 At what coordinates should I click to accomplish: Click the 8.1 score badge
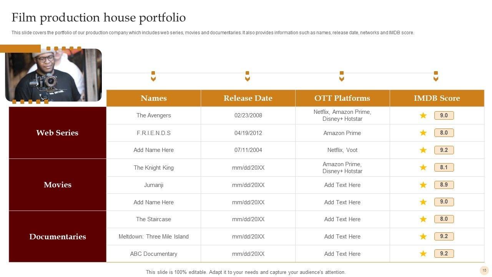444,167
